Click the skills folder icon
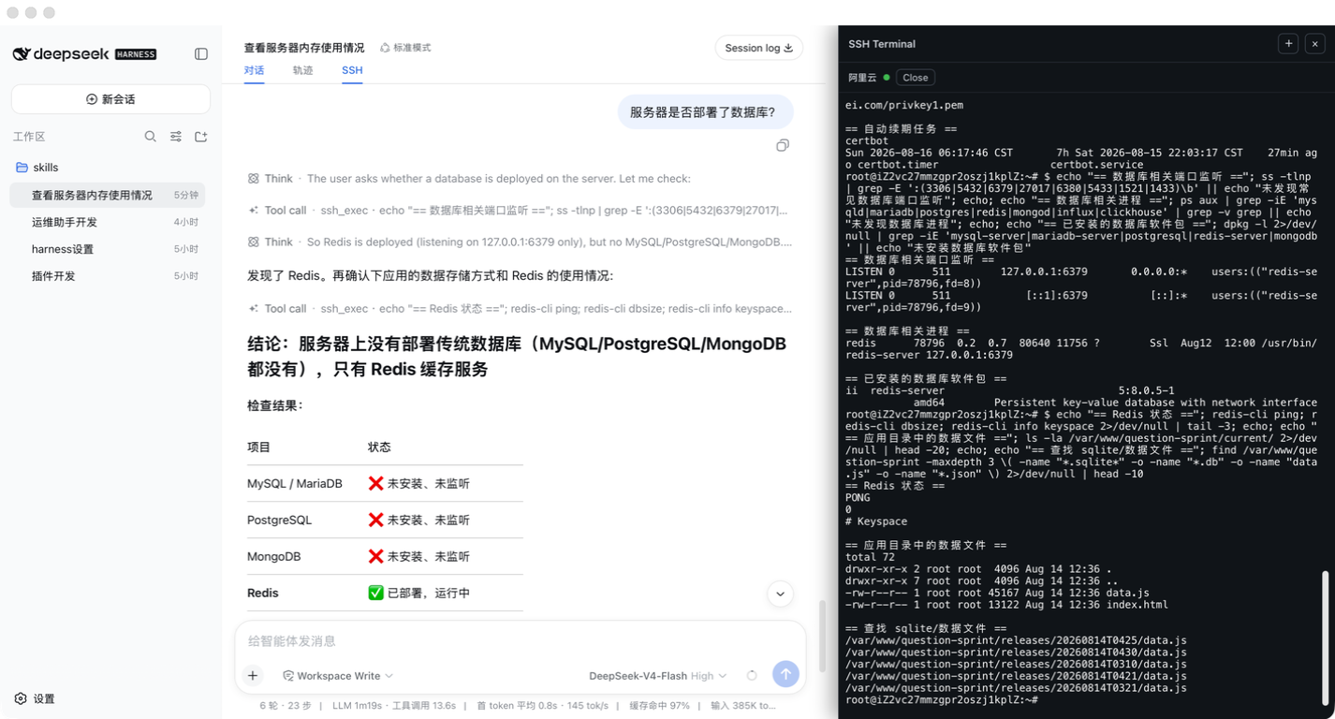 22,168
